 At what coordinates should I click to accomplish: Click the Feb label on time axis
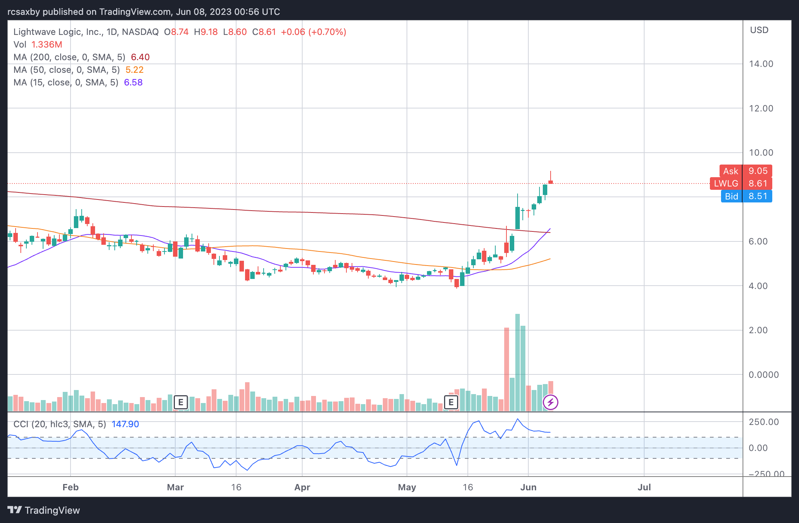click(x=71, y=487)
